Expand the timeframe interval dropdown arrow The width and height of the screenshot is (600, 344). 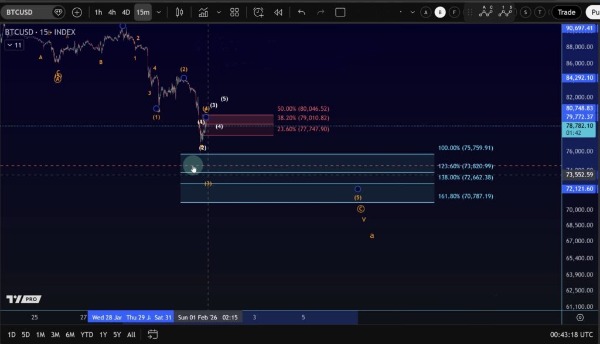coord(159,12)
